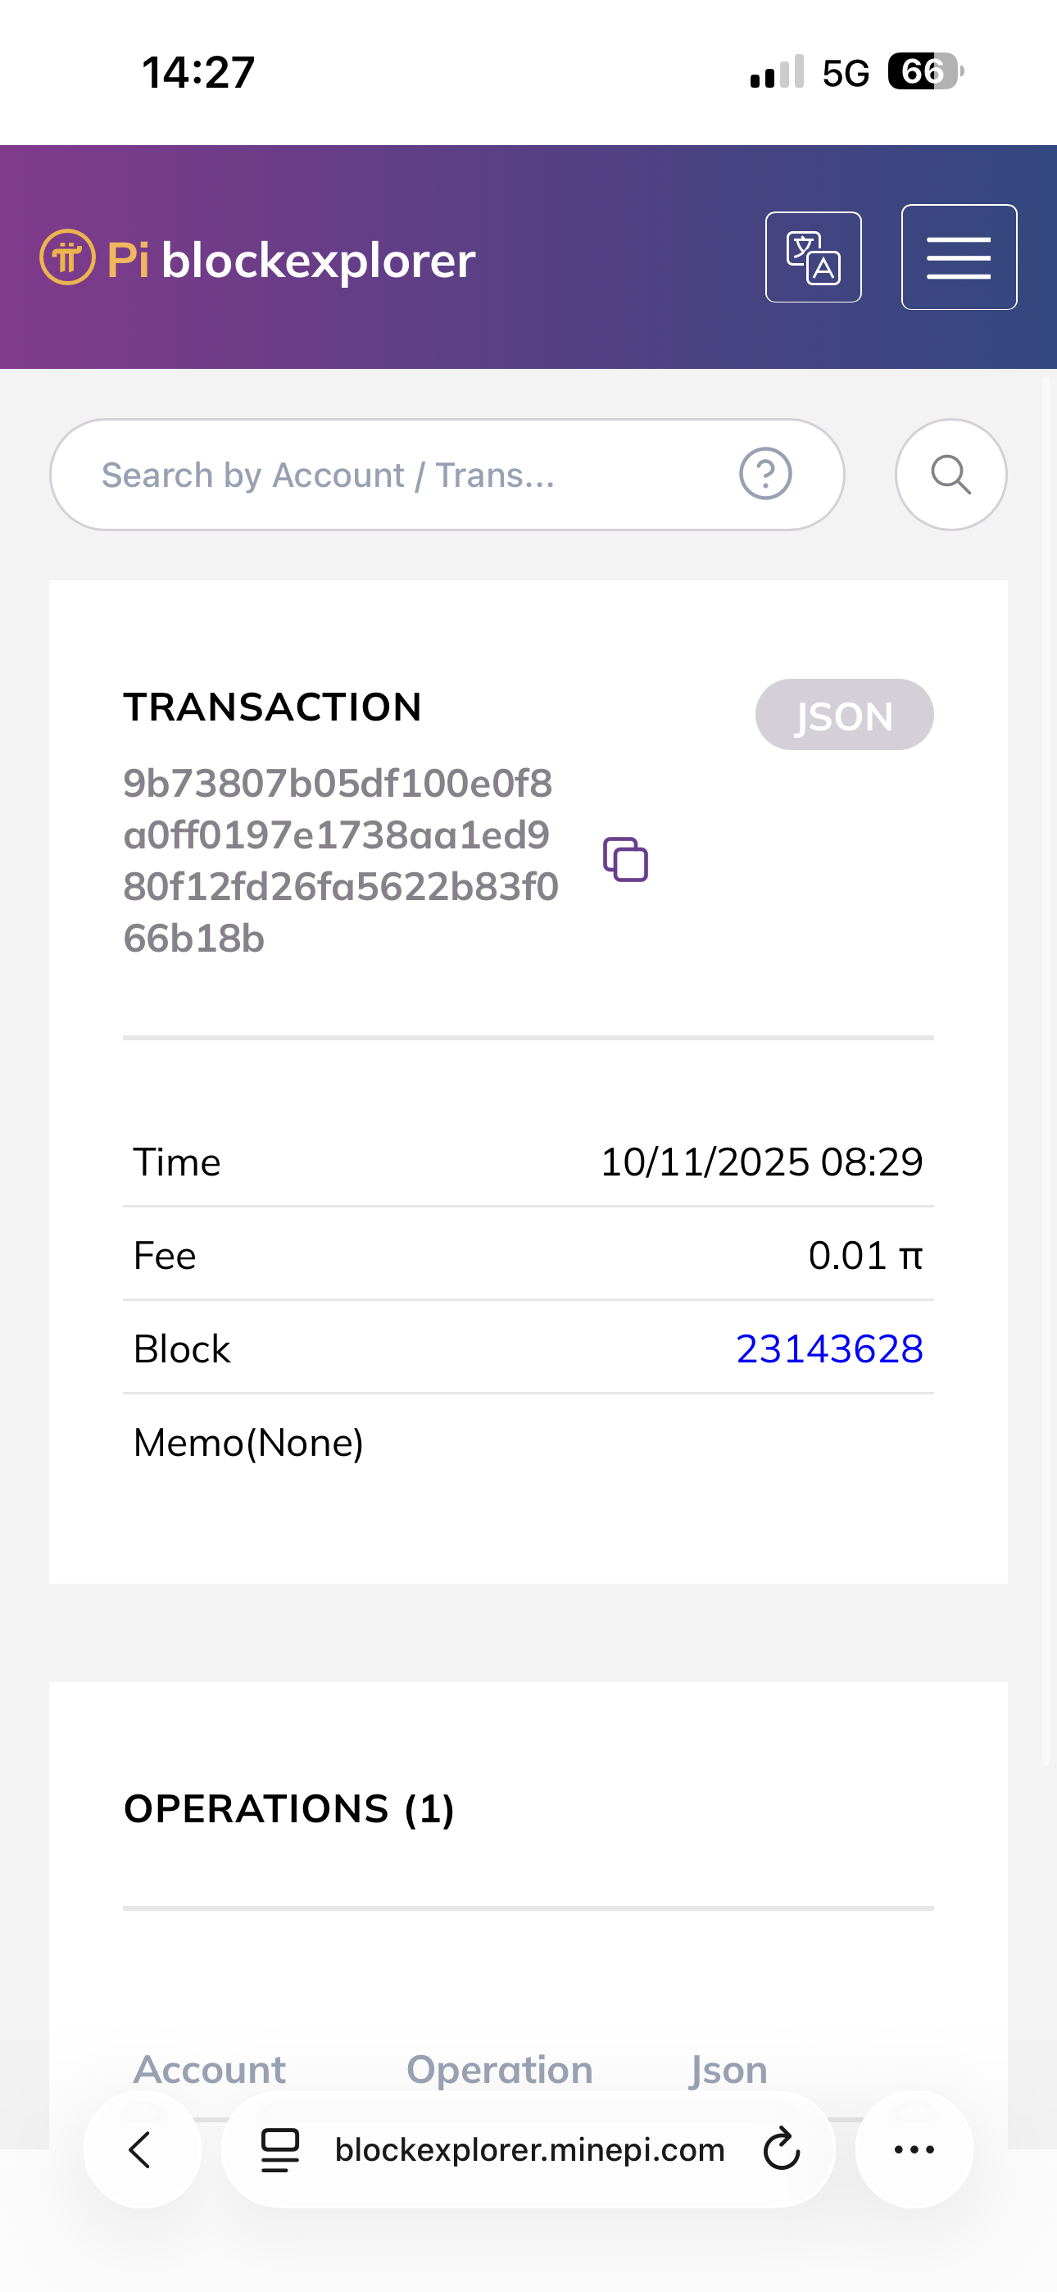Open the hamburger navigation menu

coord(958,257)
